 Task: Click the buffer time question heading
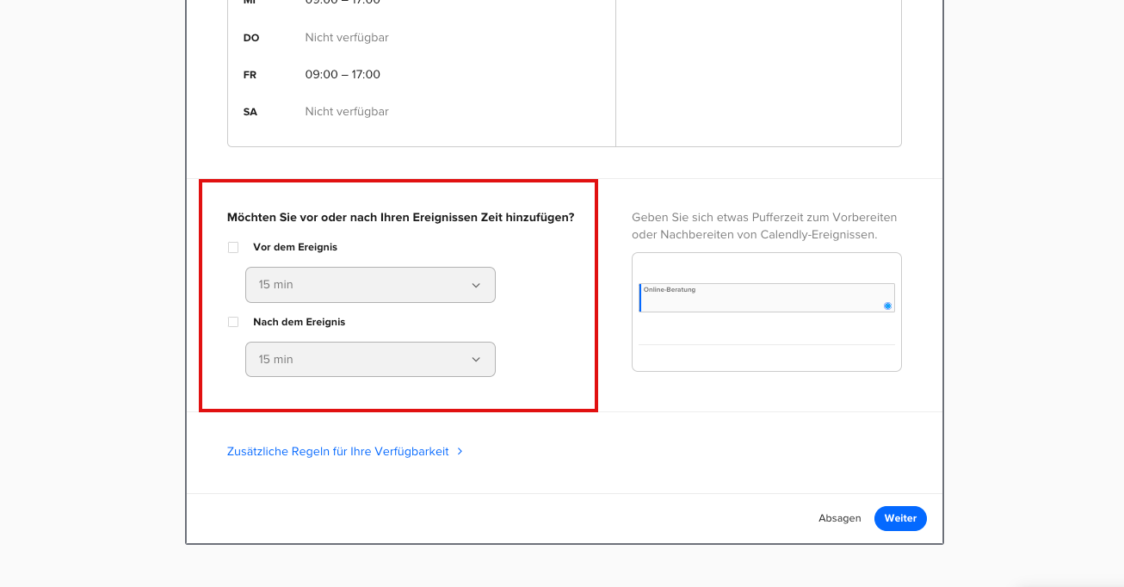tap(400, 218)
